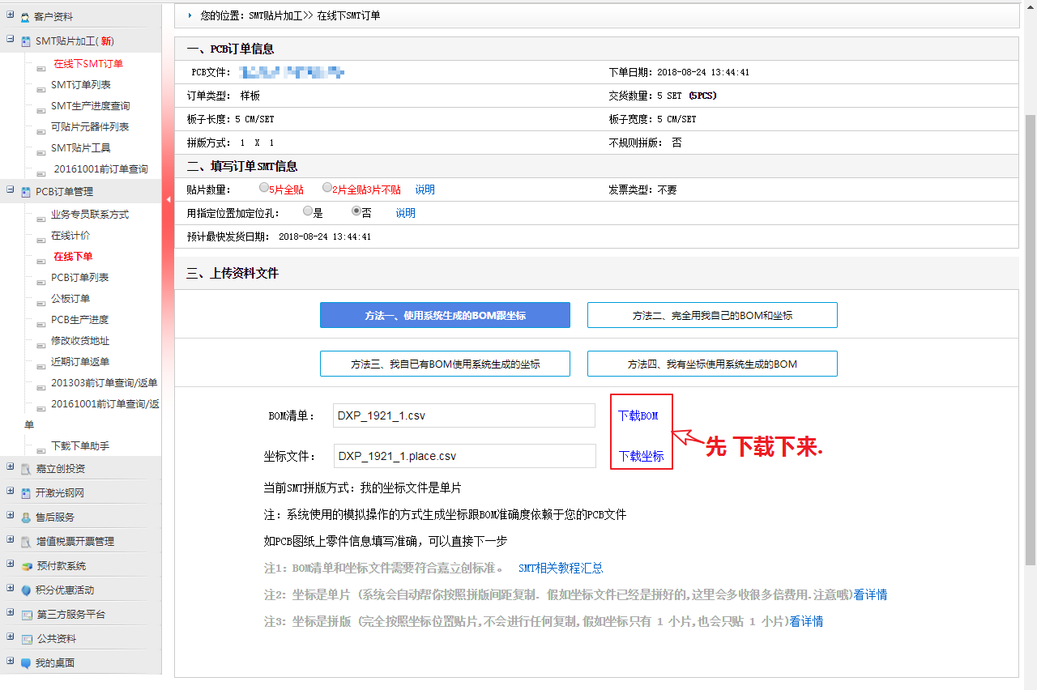Click the BOM清单 file input field
This screenshot has width=1037, height=690.
(463, 415)
